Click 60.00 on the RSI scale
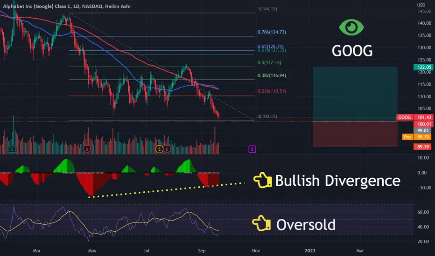This screenshot has width=435, height=256. [423, 212]
